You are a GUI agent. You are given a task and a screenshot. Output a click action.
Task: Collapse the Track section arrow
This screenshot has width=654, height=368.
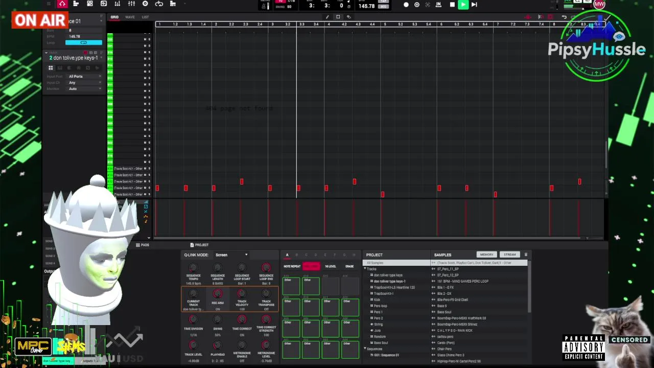pos(46,53)
